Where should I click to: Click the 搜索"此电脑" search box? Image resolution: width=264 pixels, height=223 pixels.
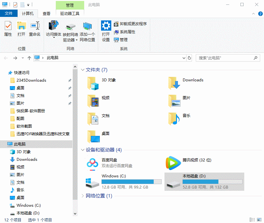[228, 58]
